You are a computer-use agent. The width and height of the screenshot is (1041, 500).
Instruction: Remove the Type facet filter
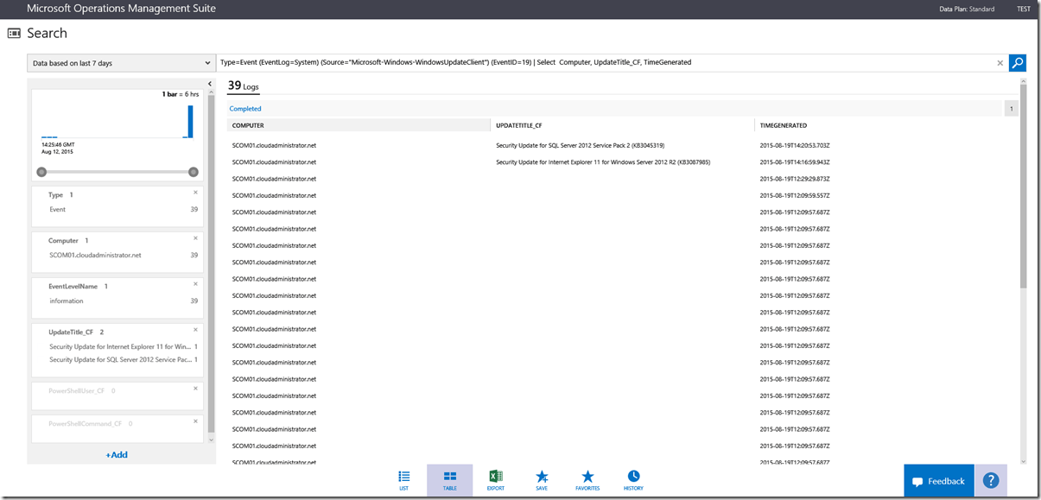click(x=195, y=193)
